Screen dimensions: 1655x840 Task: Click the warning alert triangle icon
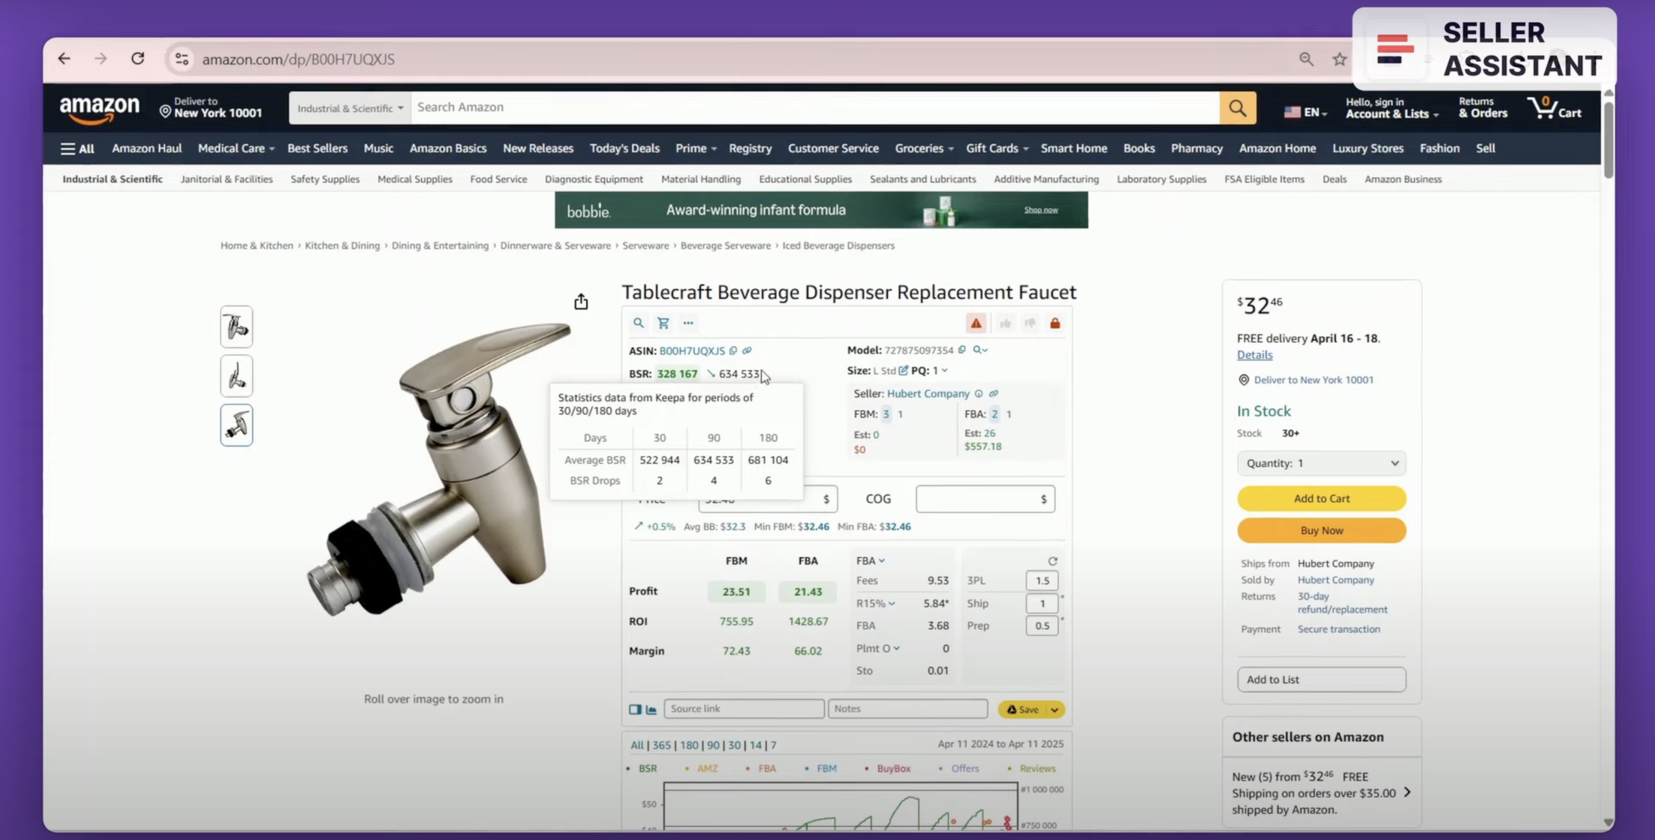976,323
